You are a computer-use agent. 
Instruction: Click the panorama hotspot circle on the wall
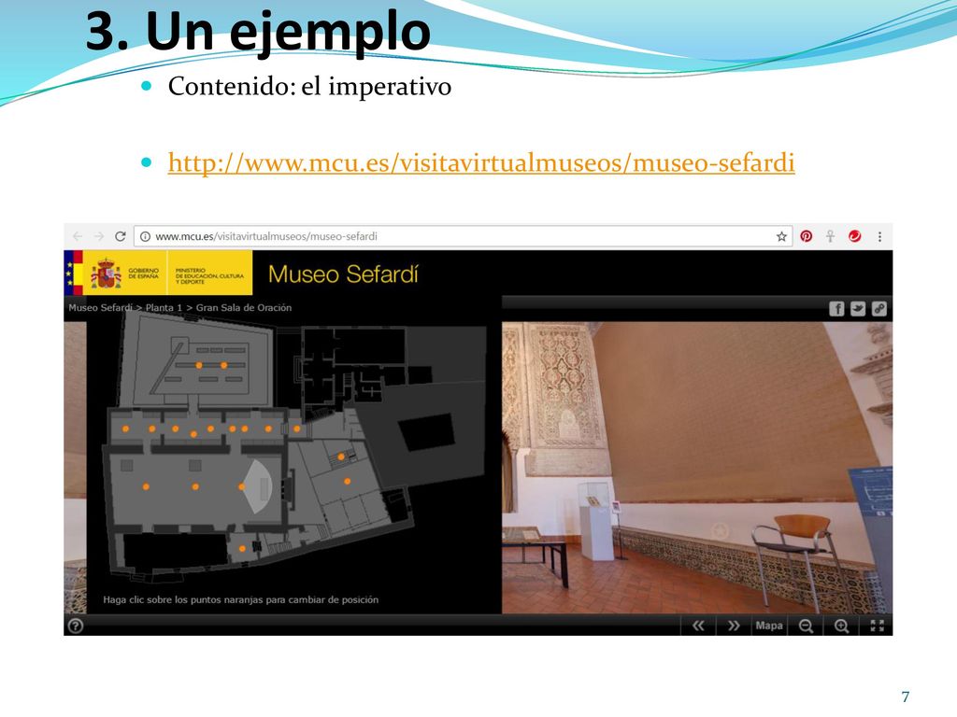[x=721, y=531]
